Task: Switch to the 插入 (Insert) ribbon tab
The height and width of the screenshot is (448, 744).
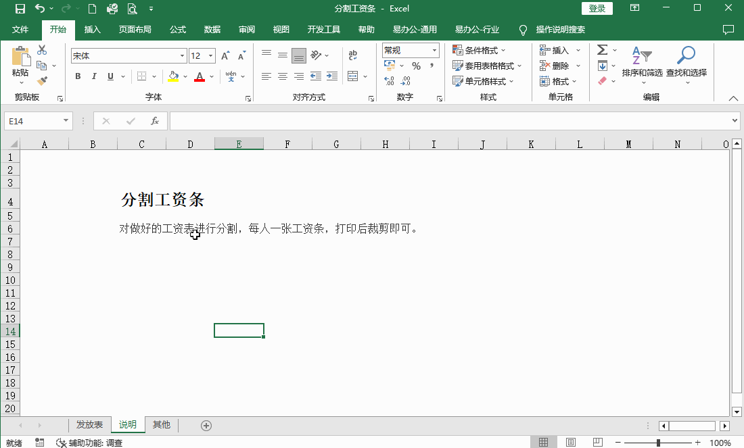Action: pyautogui.click(x=92, y=29)
